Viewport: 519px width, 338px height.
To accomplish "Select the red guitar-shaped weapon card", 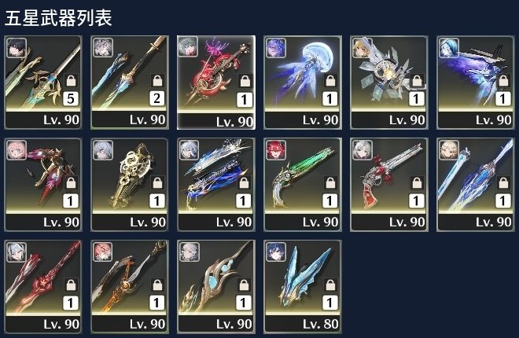I will tap(216, 83).
